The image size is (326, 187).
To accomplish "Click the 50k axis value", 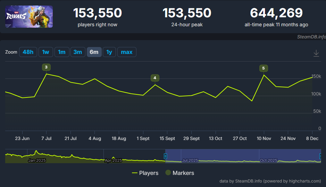I will 317,111.
